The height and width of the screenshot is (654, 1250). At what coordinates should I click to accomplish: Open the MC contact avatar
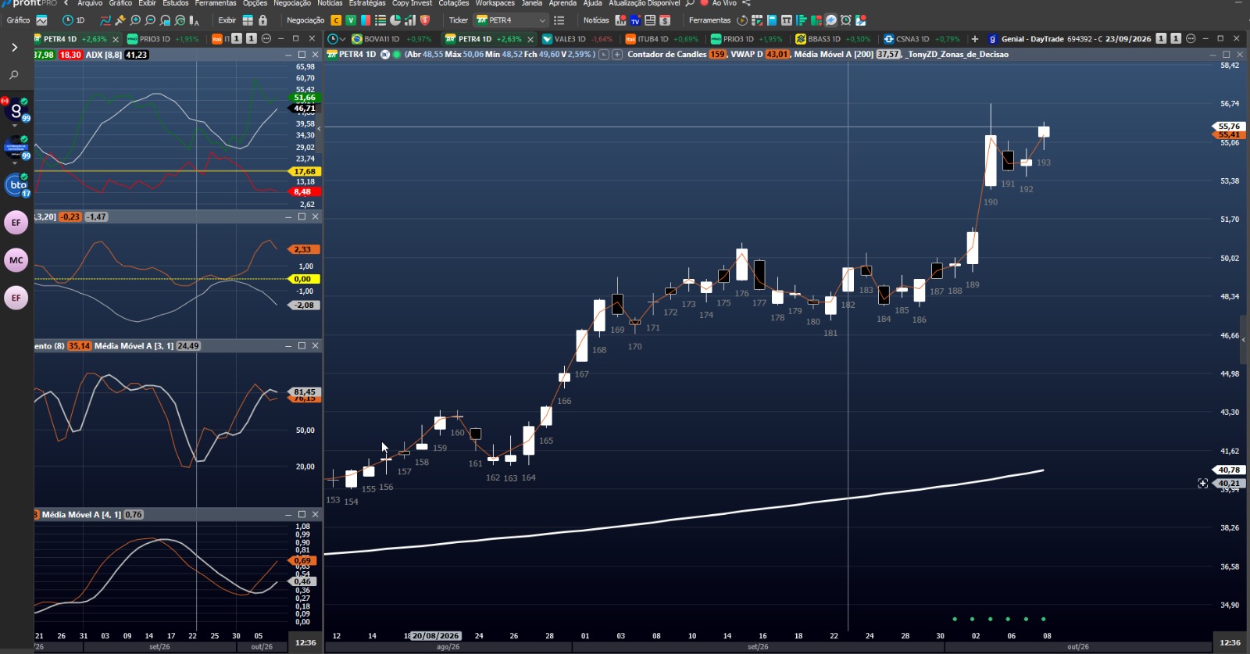16,260
